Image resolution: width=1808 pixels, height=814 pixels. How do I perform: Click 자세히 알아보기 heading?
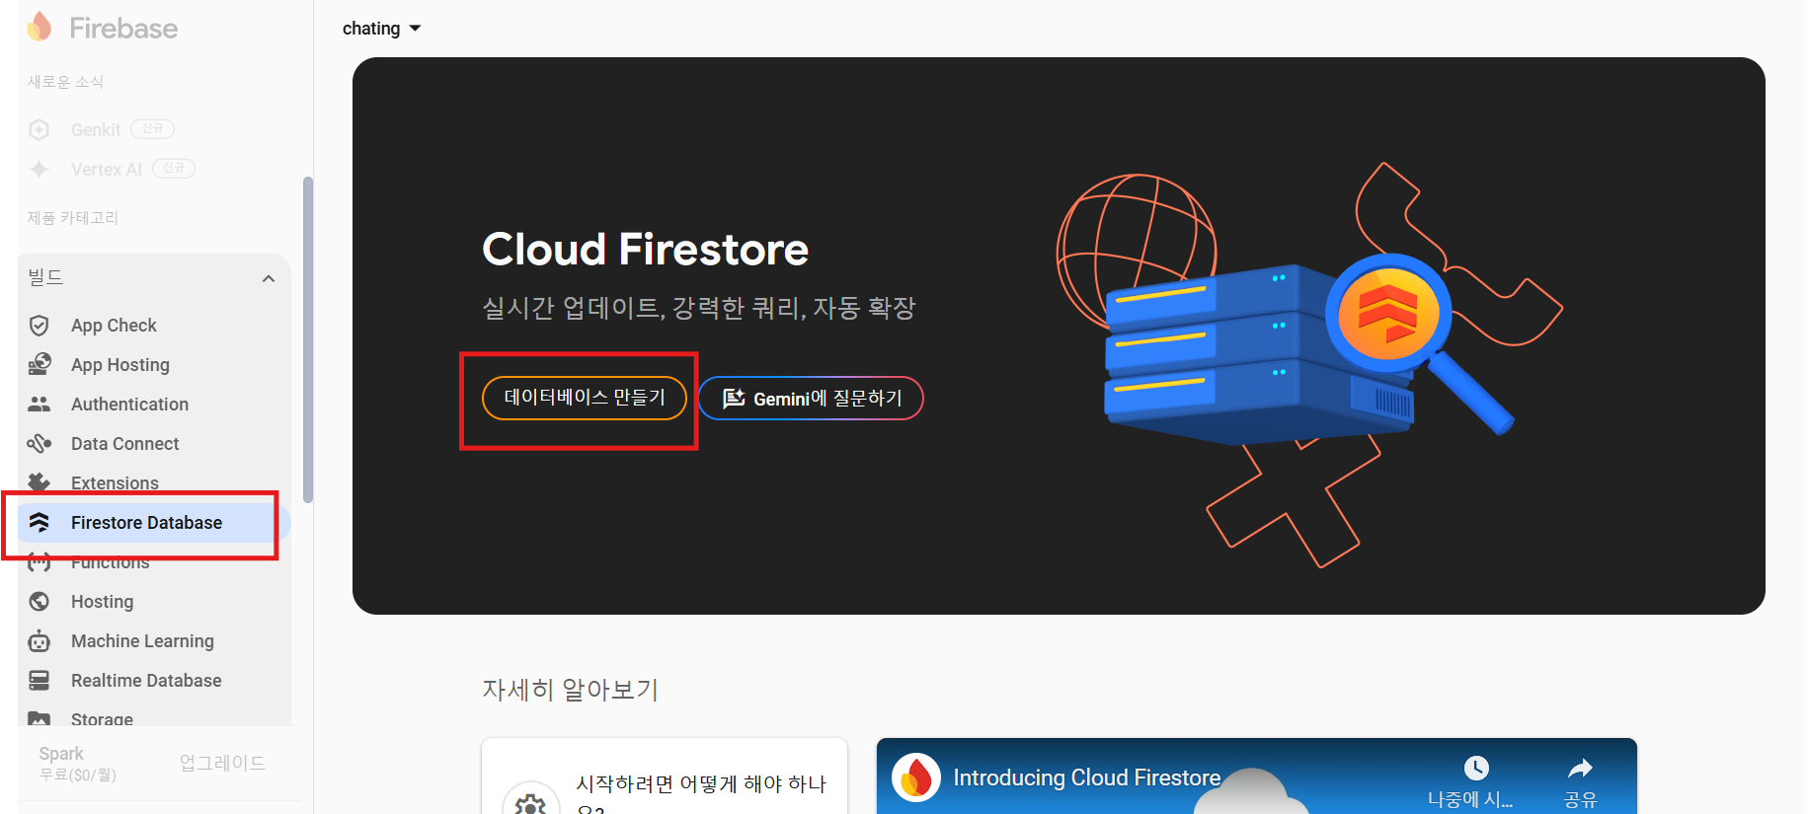(570, 689)
